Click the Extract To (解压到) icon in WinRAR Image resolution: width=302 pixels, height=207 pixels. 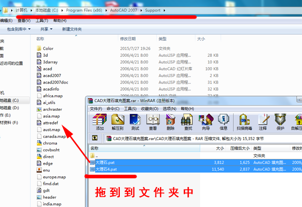[x=117, y=122]
